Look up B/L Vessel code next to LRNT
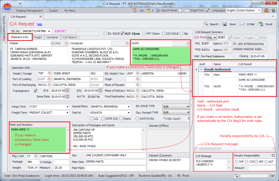Image resolution: width=279 pixels, height=181 pixels. coord(138,73)
